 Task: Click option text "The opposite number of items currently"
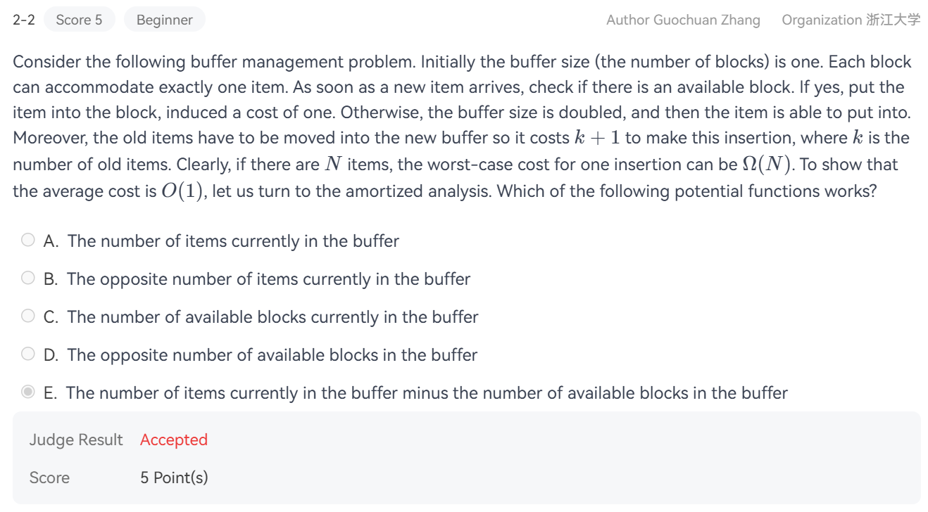[x=268, y=279]
